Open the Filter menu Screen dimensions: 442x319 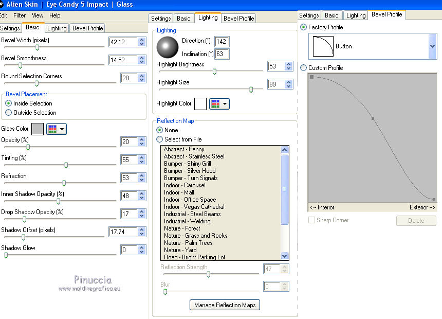coord(20,16)
